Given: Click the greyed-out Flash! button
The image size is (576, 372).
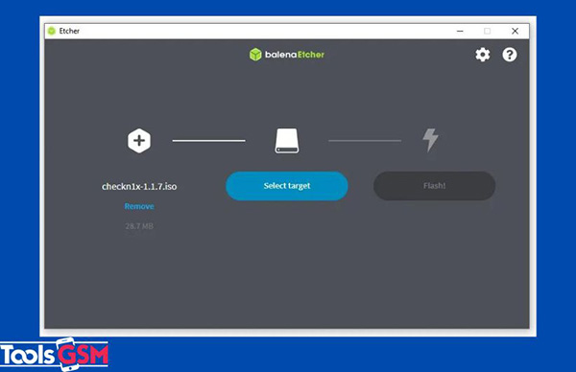Looking at the screenshot, I should point(434,186).
